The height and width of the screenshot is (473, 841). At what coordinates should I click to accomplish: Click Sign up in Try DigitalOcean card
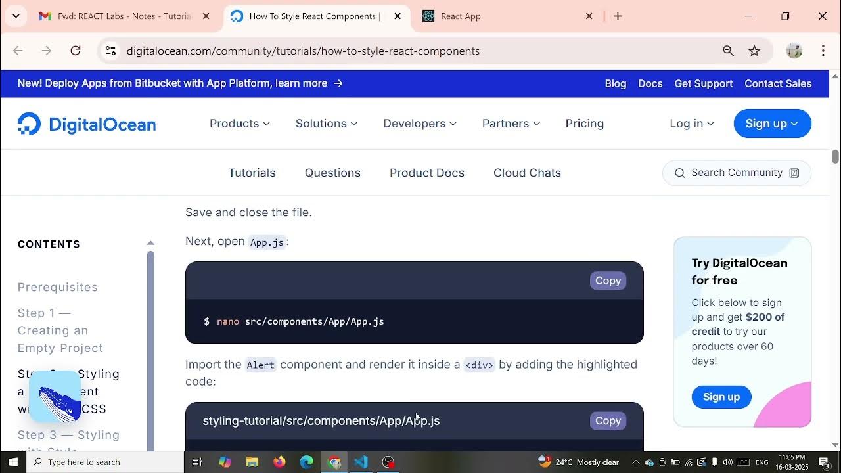coord(721,397)
